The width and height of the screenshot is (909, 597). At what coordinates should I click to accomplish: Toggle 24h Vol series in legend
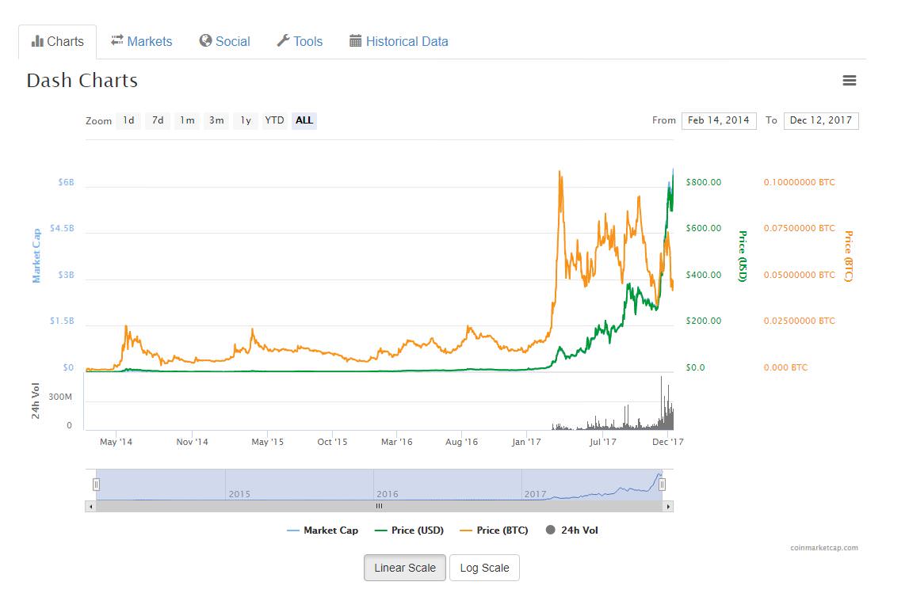[572, 530]
